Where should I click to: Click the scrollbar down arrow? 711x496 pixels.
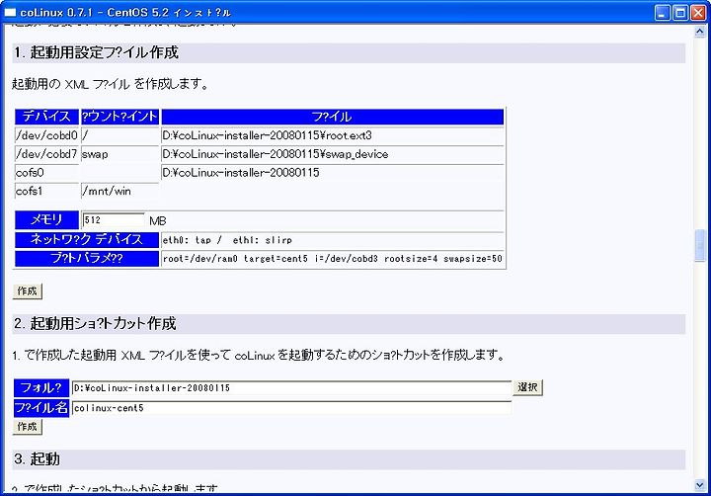[700, 485]
